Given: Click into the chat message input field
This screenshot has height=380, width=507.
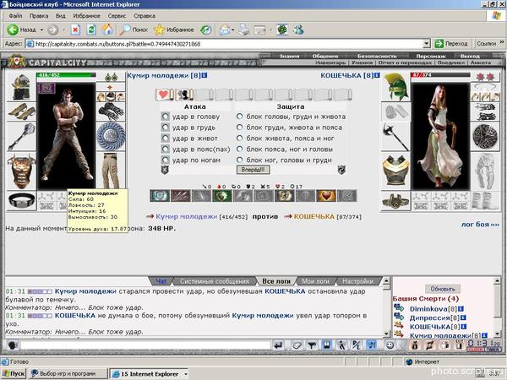Looking at the screenshot, I should 145,345.
